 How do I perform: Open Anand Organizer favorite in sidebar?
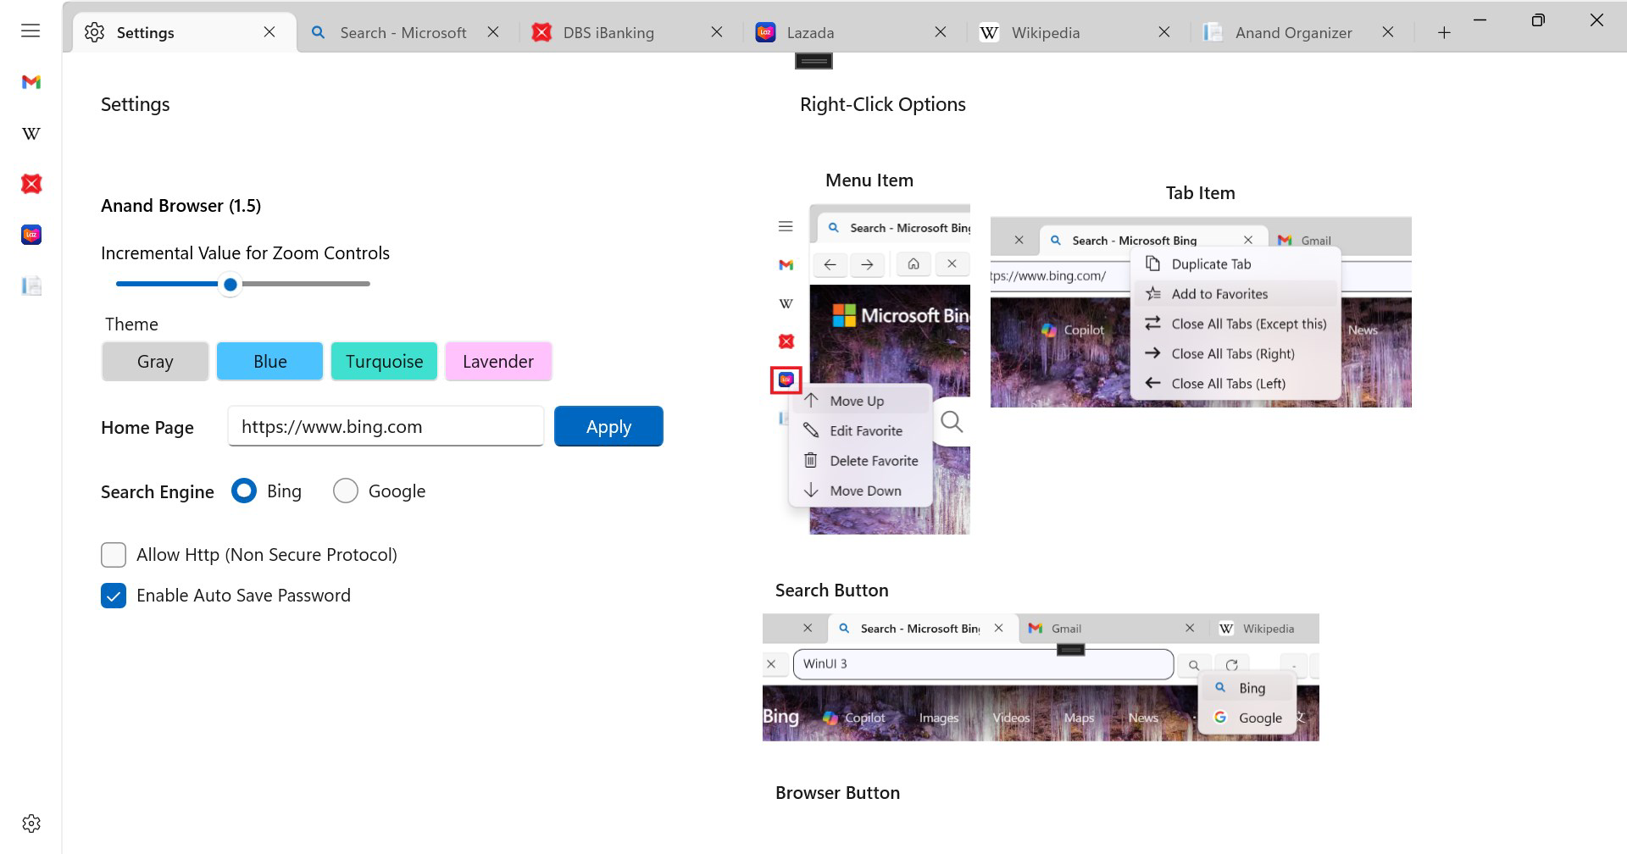pyautogui.click(x=31, y=286)
